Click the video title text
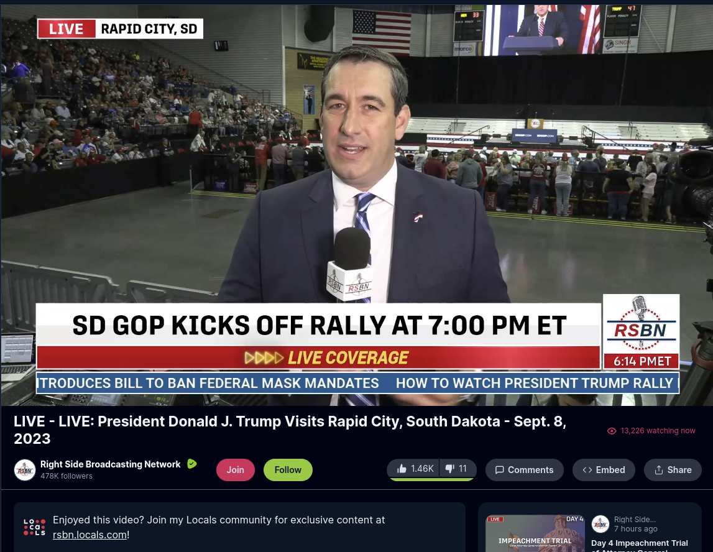The image size is (713, 552). pyautogui.click(x=290, y=430)
